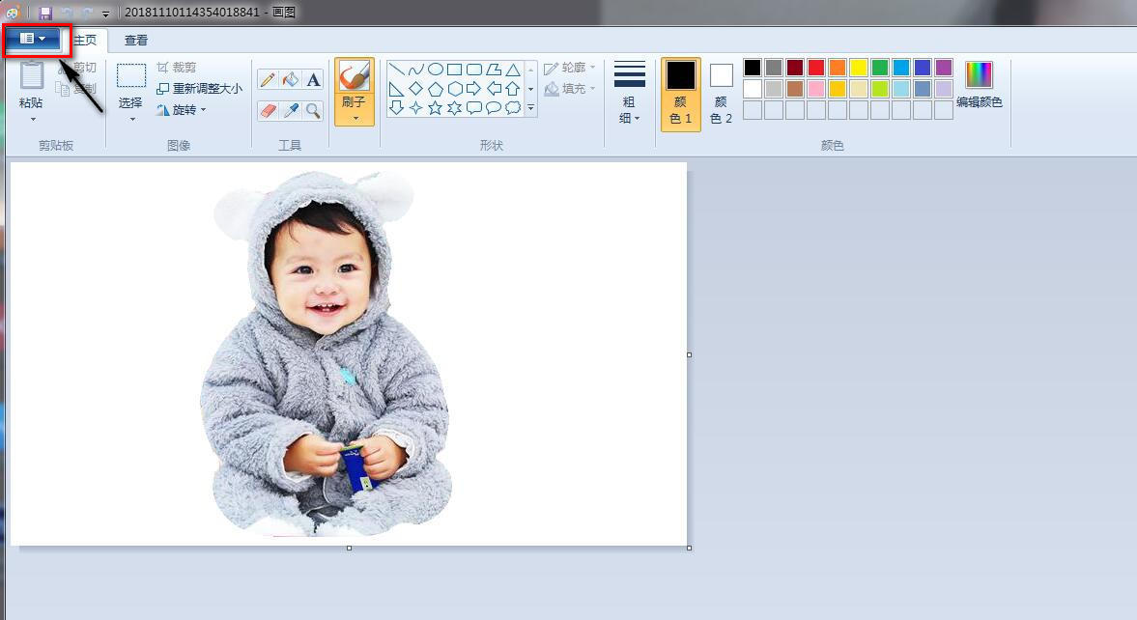Viewport: 1137px width, 620px height.
Task: Select the Pencil tool
Action: 268,80
